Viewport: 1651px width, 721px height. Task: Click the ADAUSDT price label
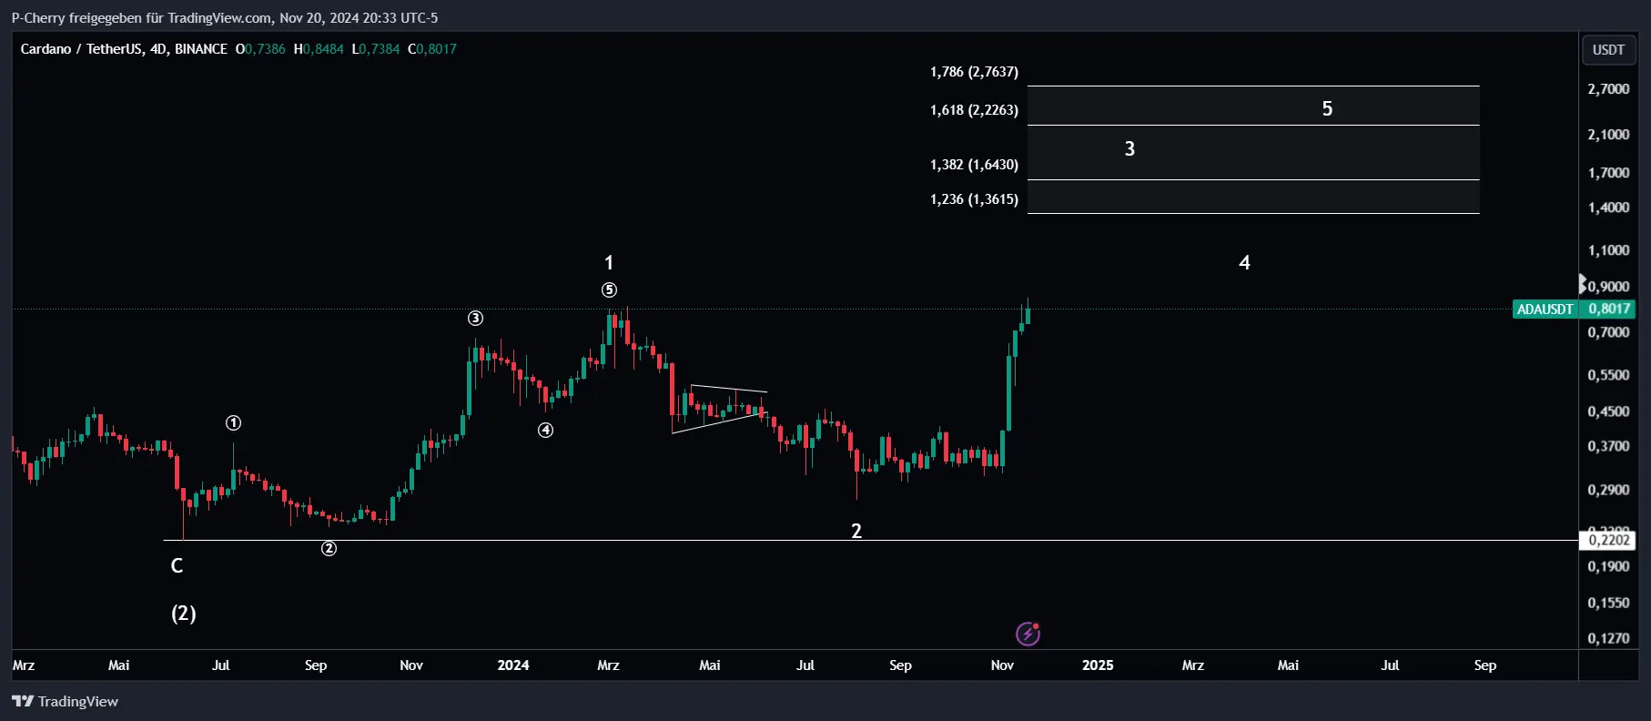click(1545, 309)
